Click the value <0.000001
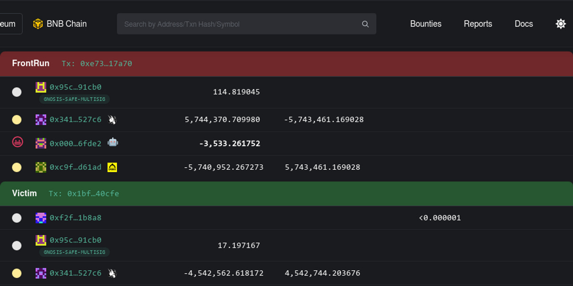Image resolution: width=573 pixels, height=286 pixels. pyautogui.click(x=440, y=218)
